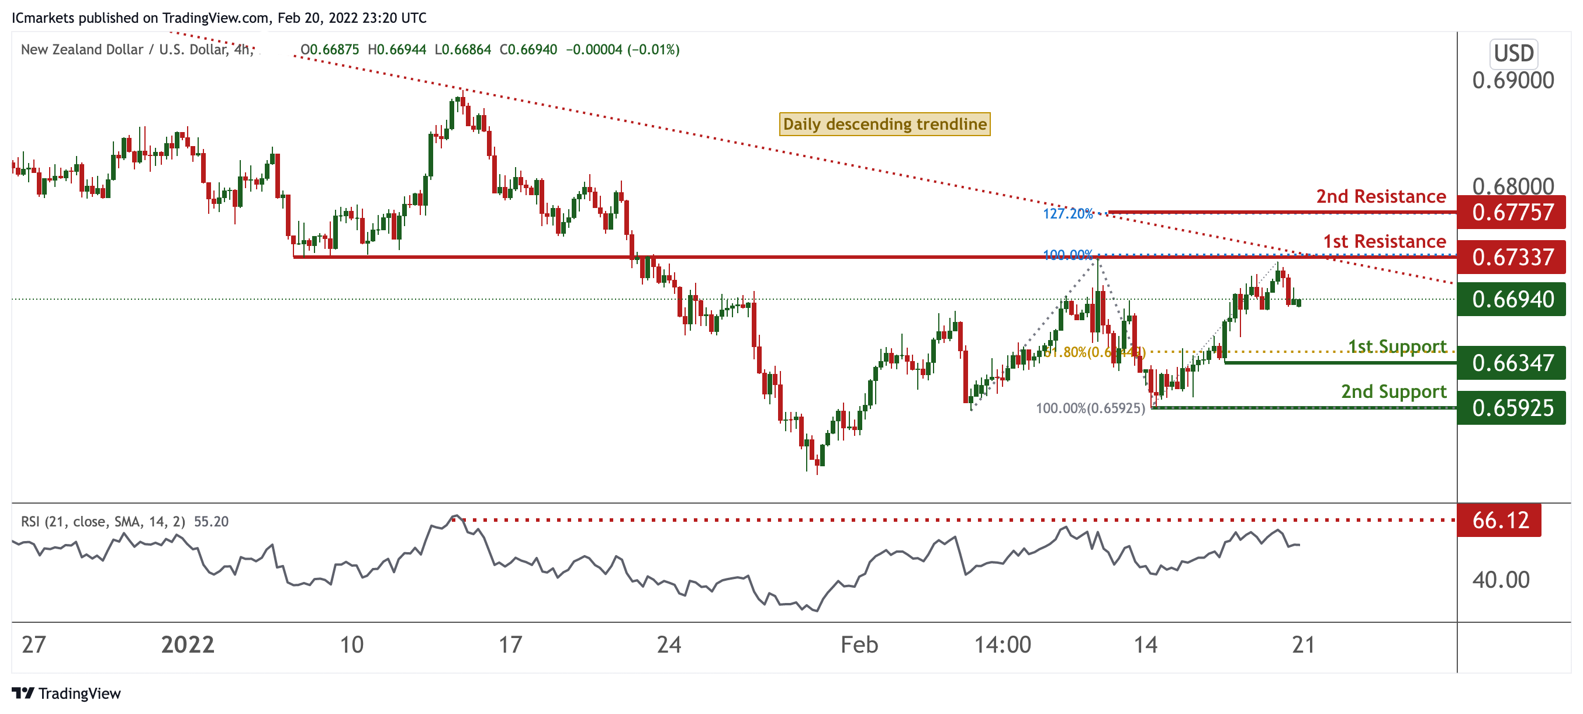Select the 0.67337 first resistance price tag
The height and width of the screenshot is (714, 1583).
point(1512,257)
